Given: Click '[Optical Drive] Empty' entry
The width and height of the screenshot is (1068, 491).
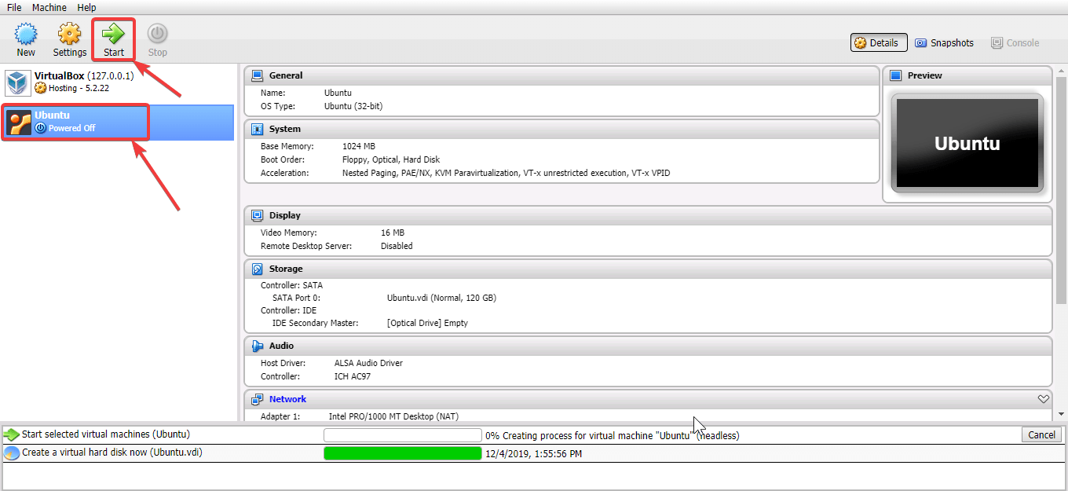Looking at the screenshot, I should (427, 323).
